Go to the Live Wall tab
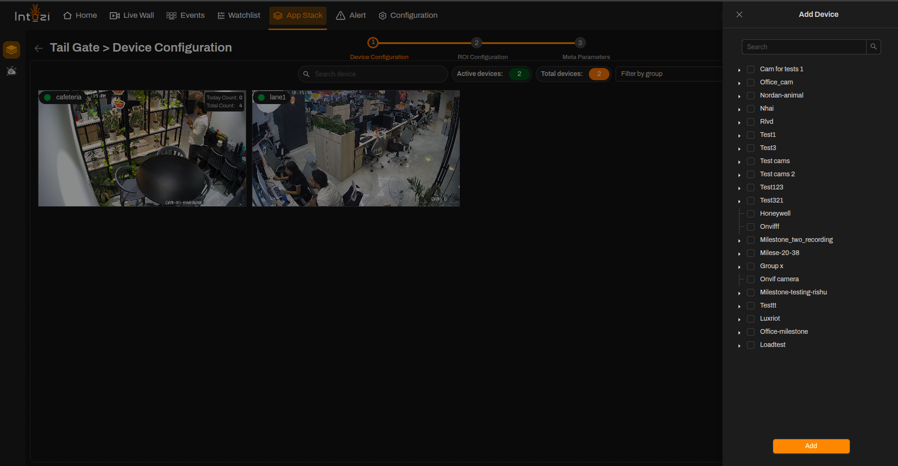This screenshot has height=466, width=898. click(x=132, y=15)
